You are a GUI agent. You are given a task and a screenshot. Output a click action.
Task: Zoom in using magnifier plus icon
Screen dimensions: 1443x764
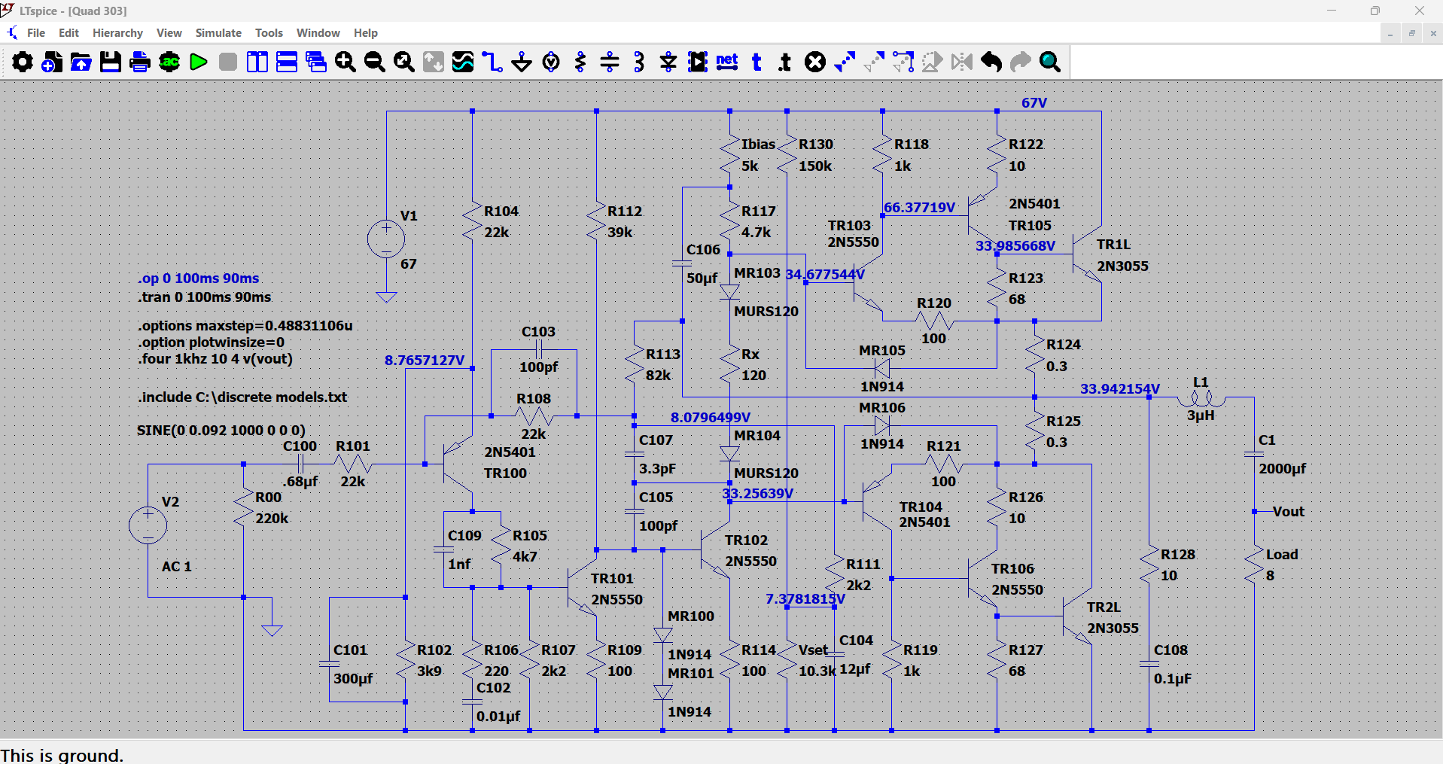(346, 62)
